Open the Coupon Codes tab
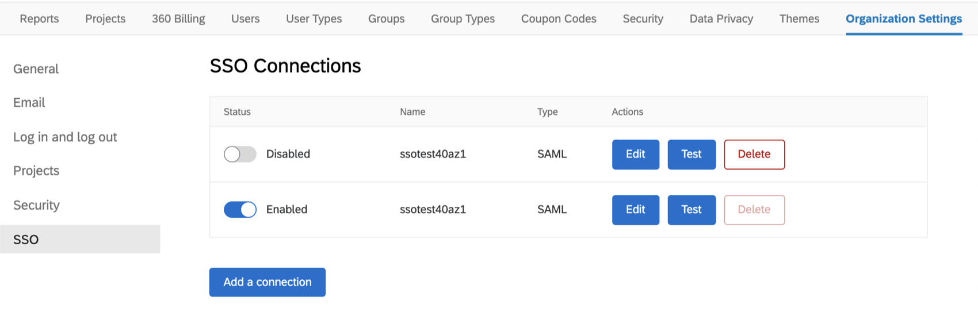978x312 pixels. click(559, 18)
